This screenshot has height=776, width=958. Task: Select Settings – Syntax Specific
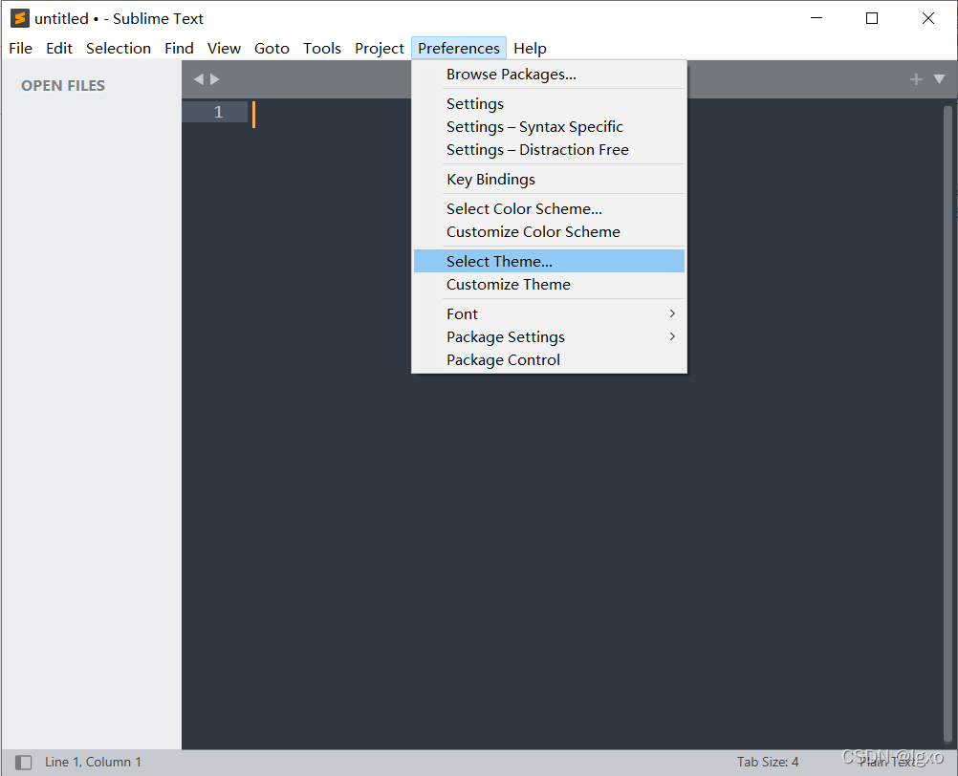pos(549,127)
